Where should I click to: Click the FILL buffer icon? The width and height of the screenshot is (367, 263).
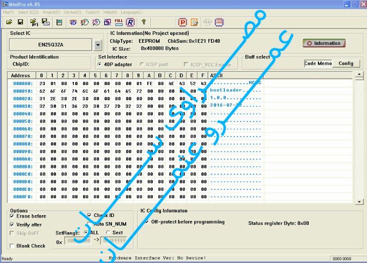[119, 23]
